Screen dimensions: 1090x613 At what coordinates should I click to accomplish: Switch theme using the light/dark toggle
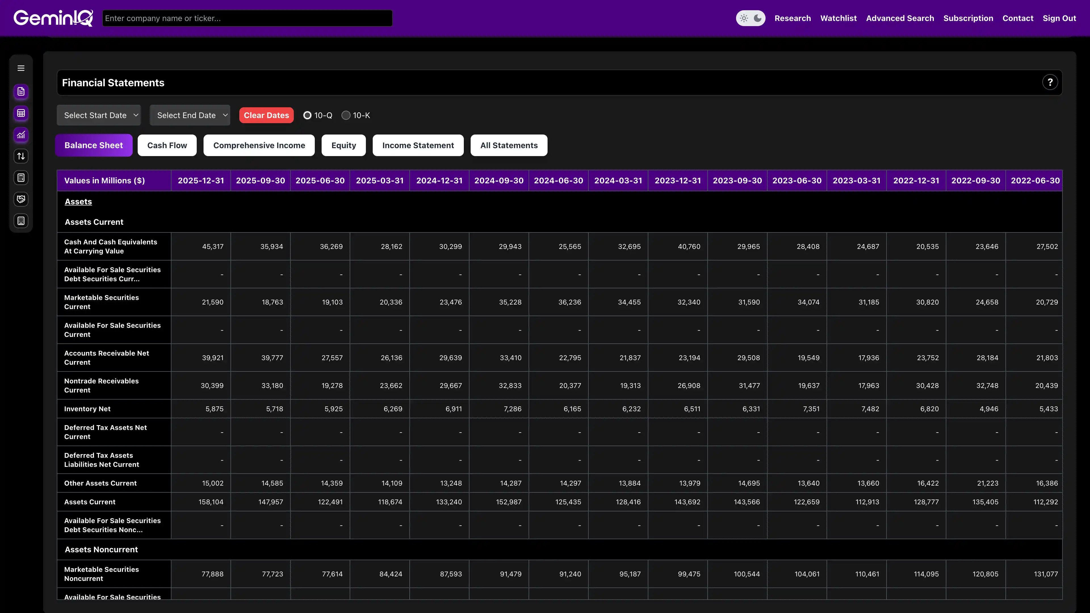coord(750,18)
